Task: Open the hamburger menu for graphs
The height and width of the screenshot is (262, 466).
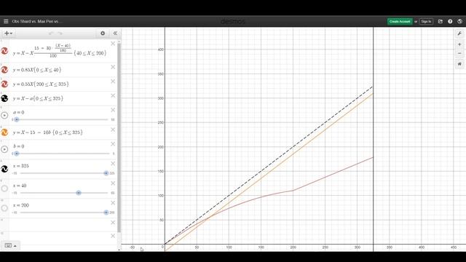Action: point(6,21)
